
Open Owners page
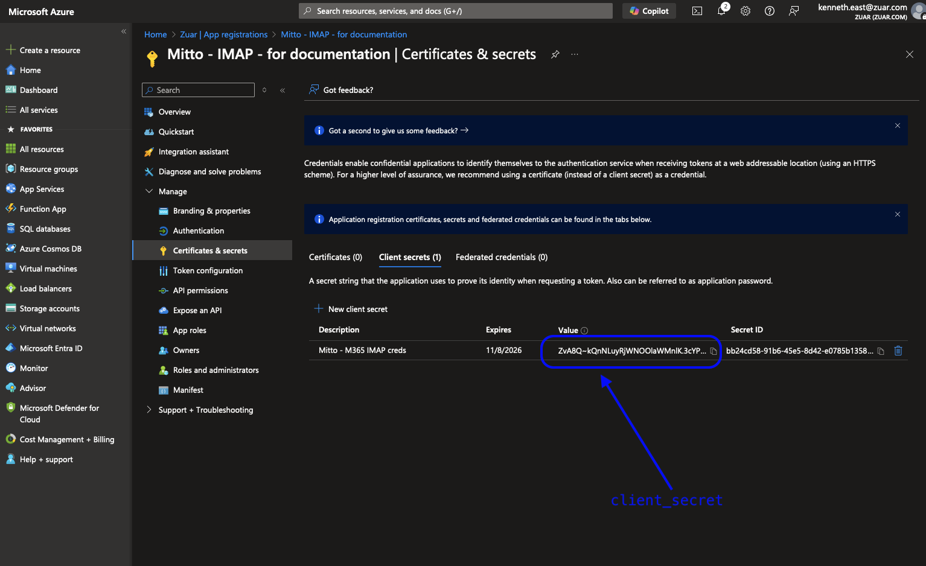186,350
